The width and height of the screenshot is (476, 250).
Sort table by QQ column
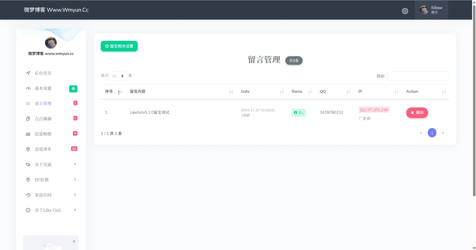335,92
